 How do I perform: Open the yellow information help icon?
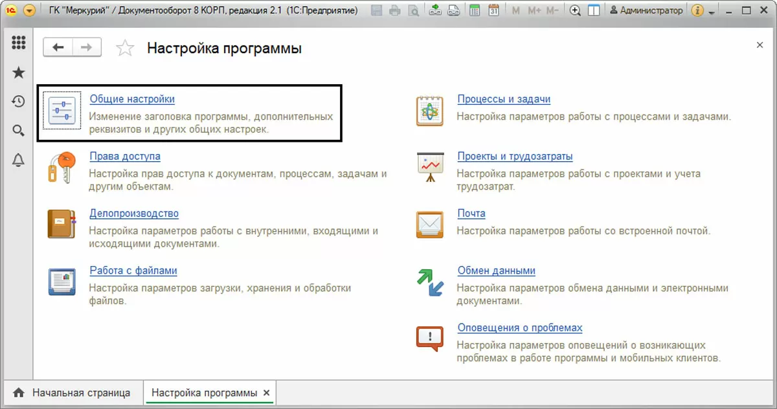697,10
